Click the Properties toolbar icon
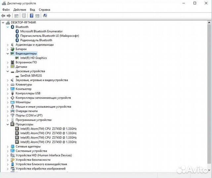 pos(24,16)
